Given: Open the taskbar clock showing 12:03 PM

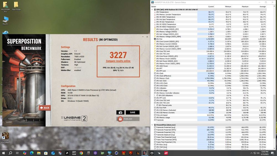Looking at the screenshot, I should 265,153.
